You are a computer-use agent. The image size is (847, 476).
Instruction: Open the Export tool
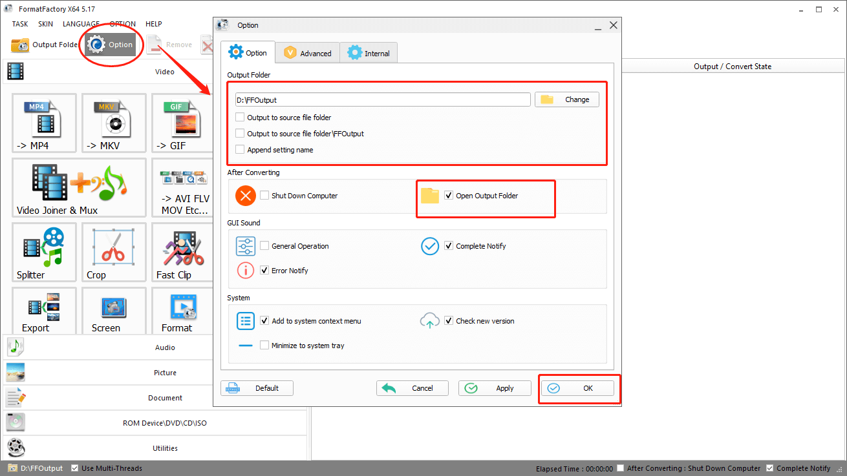click(x=44, y=311)
